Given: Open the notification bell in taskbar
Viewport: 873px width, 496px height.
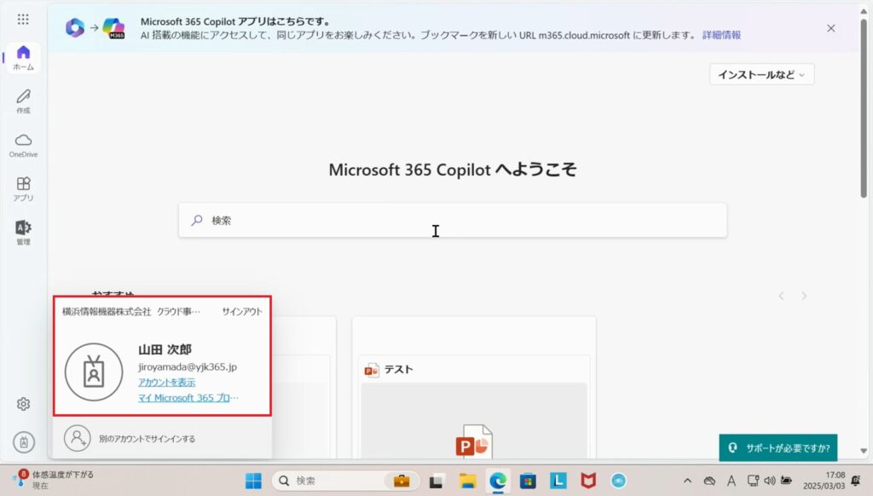Looking at the screenshot, I should (x=856, y=481).
